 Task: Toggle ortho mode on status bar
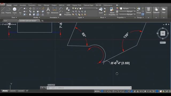110,91
